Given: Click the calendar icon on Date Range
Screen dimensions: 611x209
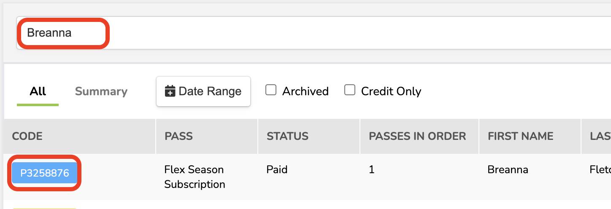Looking at the screenshot, I should point(170,91).
